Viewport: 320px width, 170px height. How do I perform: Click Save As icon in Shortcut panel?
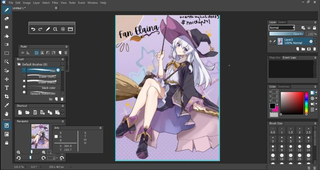(x=42, y=112)
